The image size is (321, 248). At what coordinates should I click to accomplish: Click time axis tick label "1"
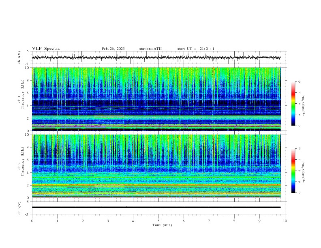[57, 221]
